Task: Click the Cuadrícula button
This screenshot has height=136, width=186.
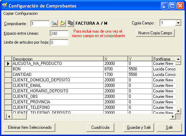Action: (100, 127)
